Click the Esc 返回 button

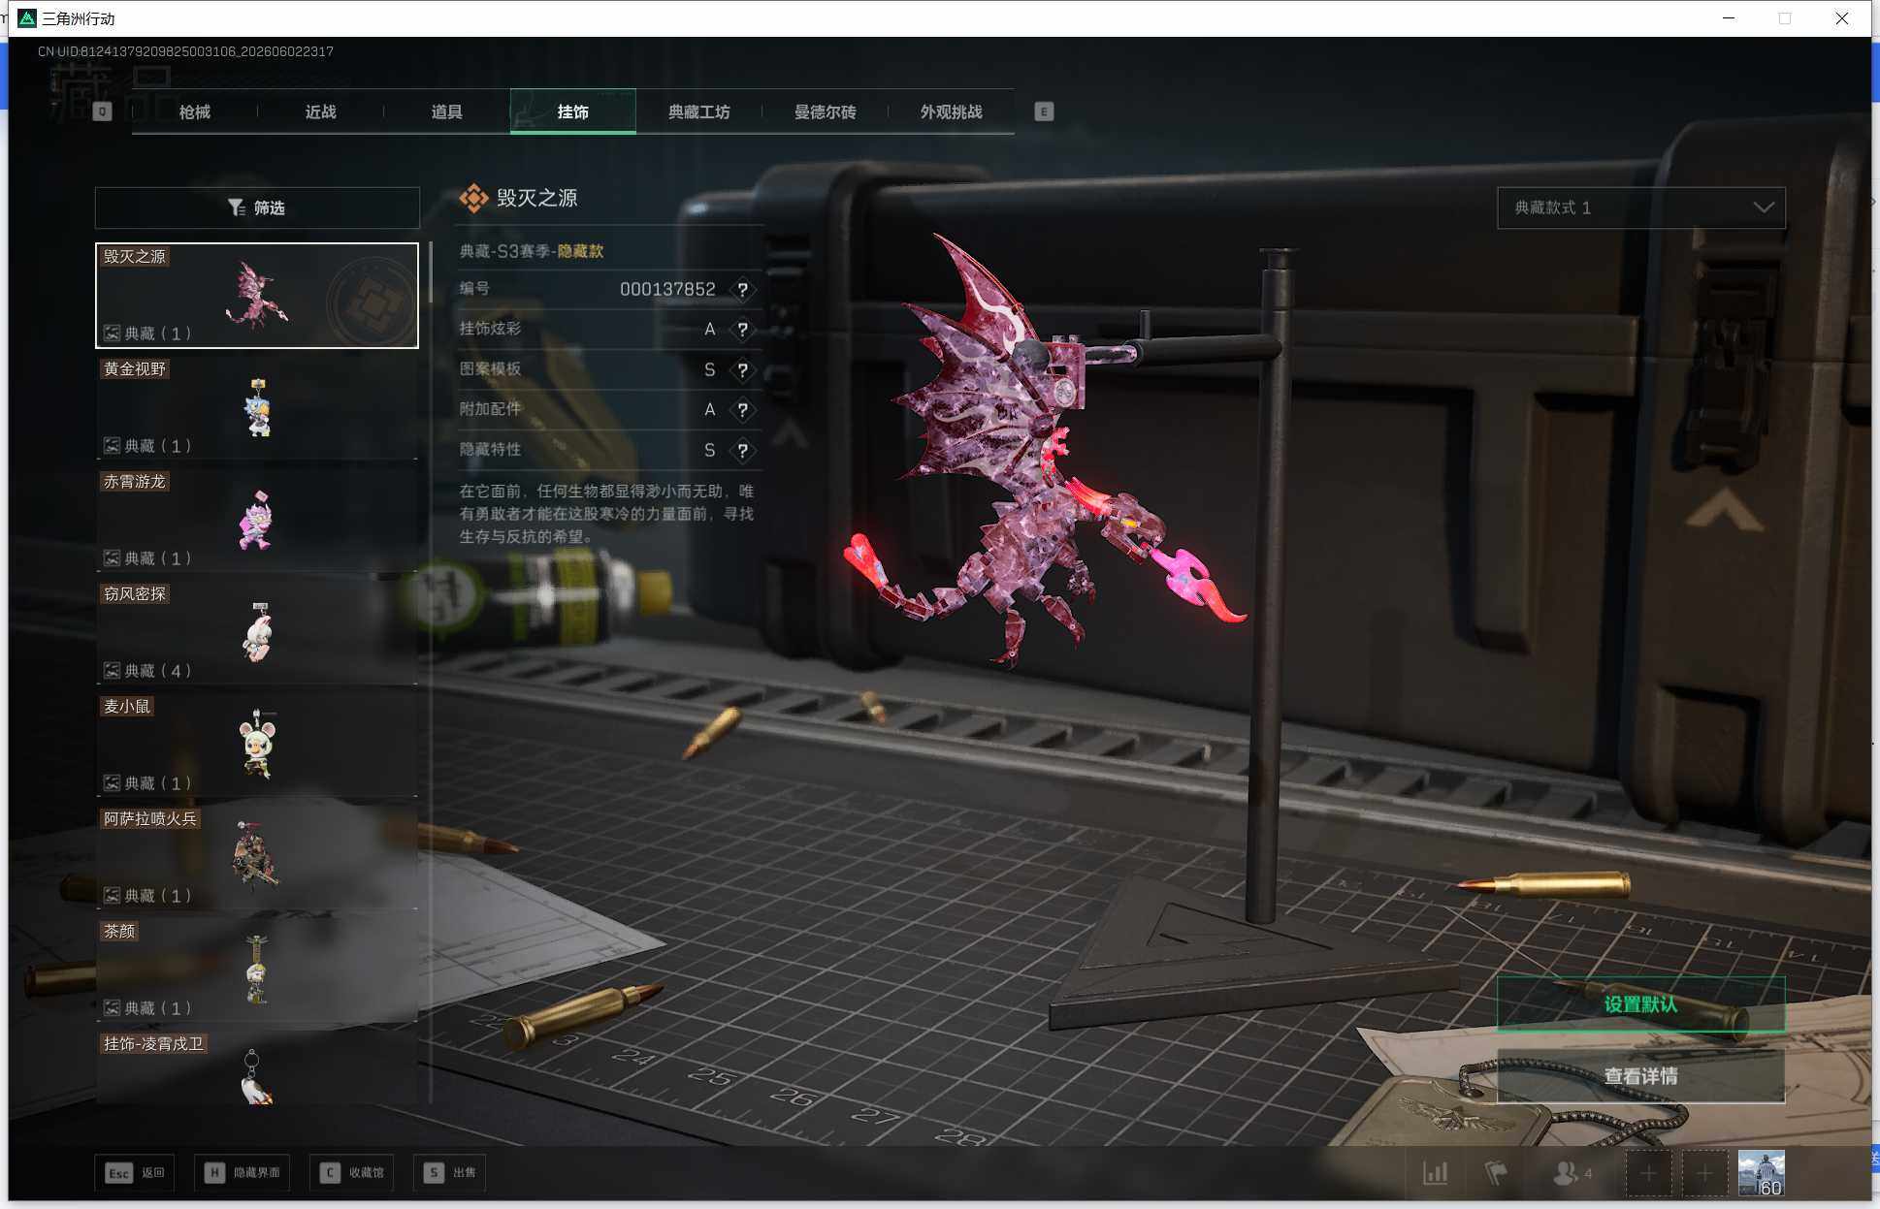click(x=135, y=1173)
